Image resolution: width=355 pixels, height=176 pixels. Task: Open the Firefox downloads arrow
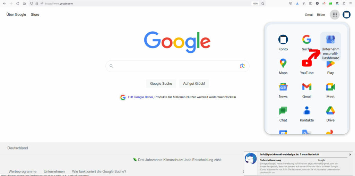[x=297, y=3]
